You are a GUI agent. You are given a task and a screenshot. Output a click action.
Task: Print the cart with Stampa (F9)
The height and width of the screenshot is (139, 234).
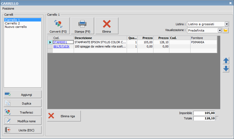(x=82, y=26)
